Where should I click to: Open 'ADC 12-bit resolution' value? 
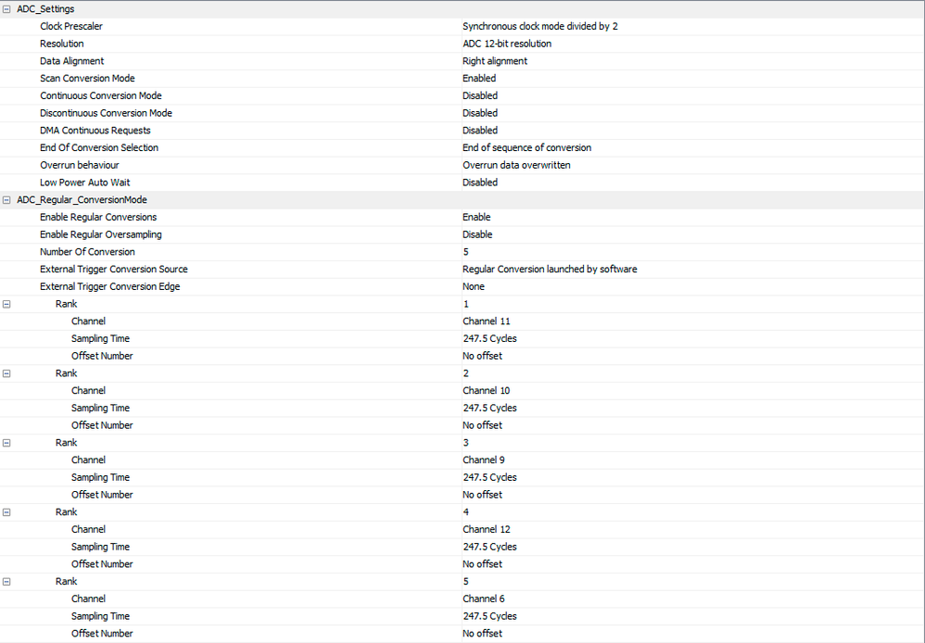coord(507,44)
